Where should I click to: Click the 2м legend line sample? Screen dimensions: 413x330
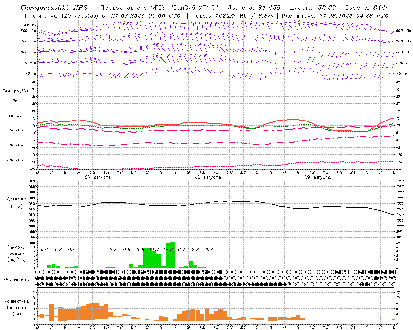(x=15, y=104)
